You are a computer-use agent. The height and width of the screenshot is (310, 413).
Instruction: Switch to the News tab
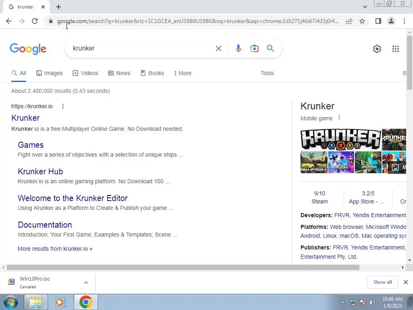point(119,73)
